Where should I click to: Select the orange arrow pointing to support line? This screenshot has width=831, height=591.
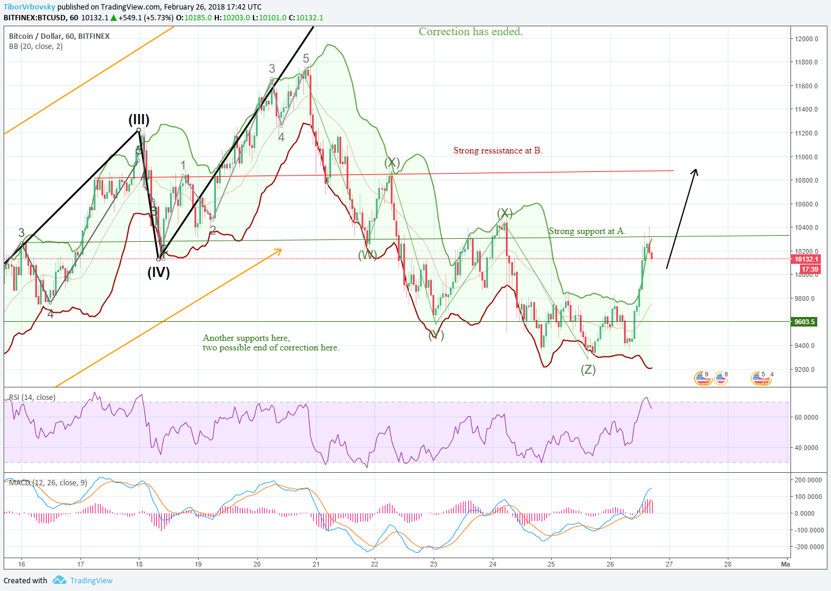coord(169,318)
